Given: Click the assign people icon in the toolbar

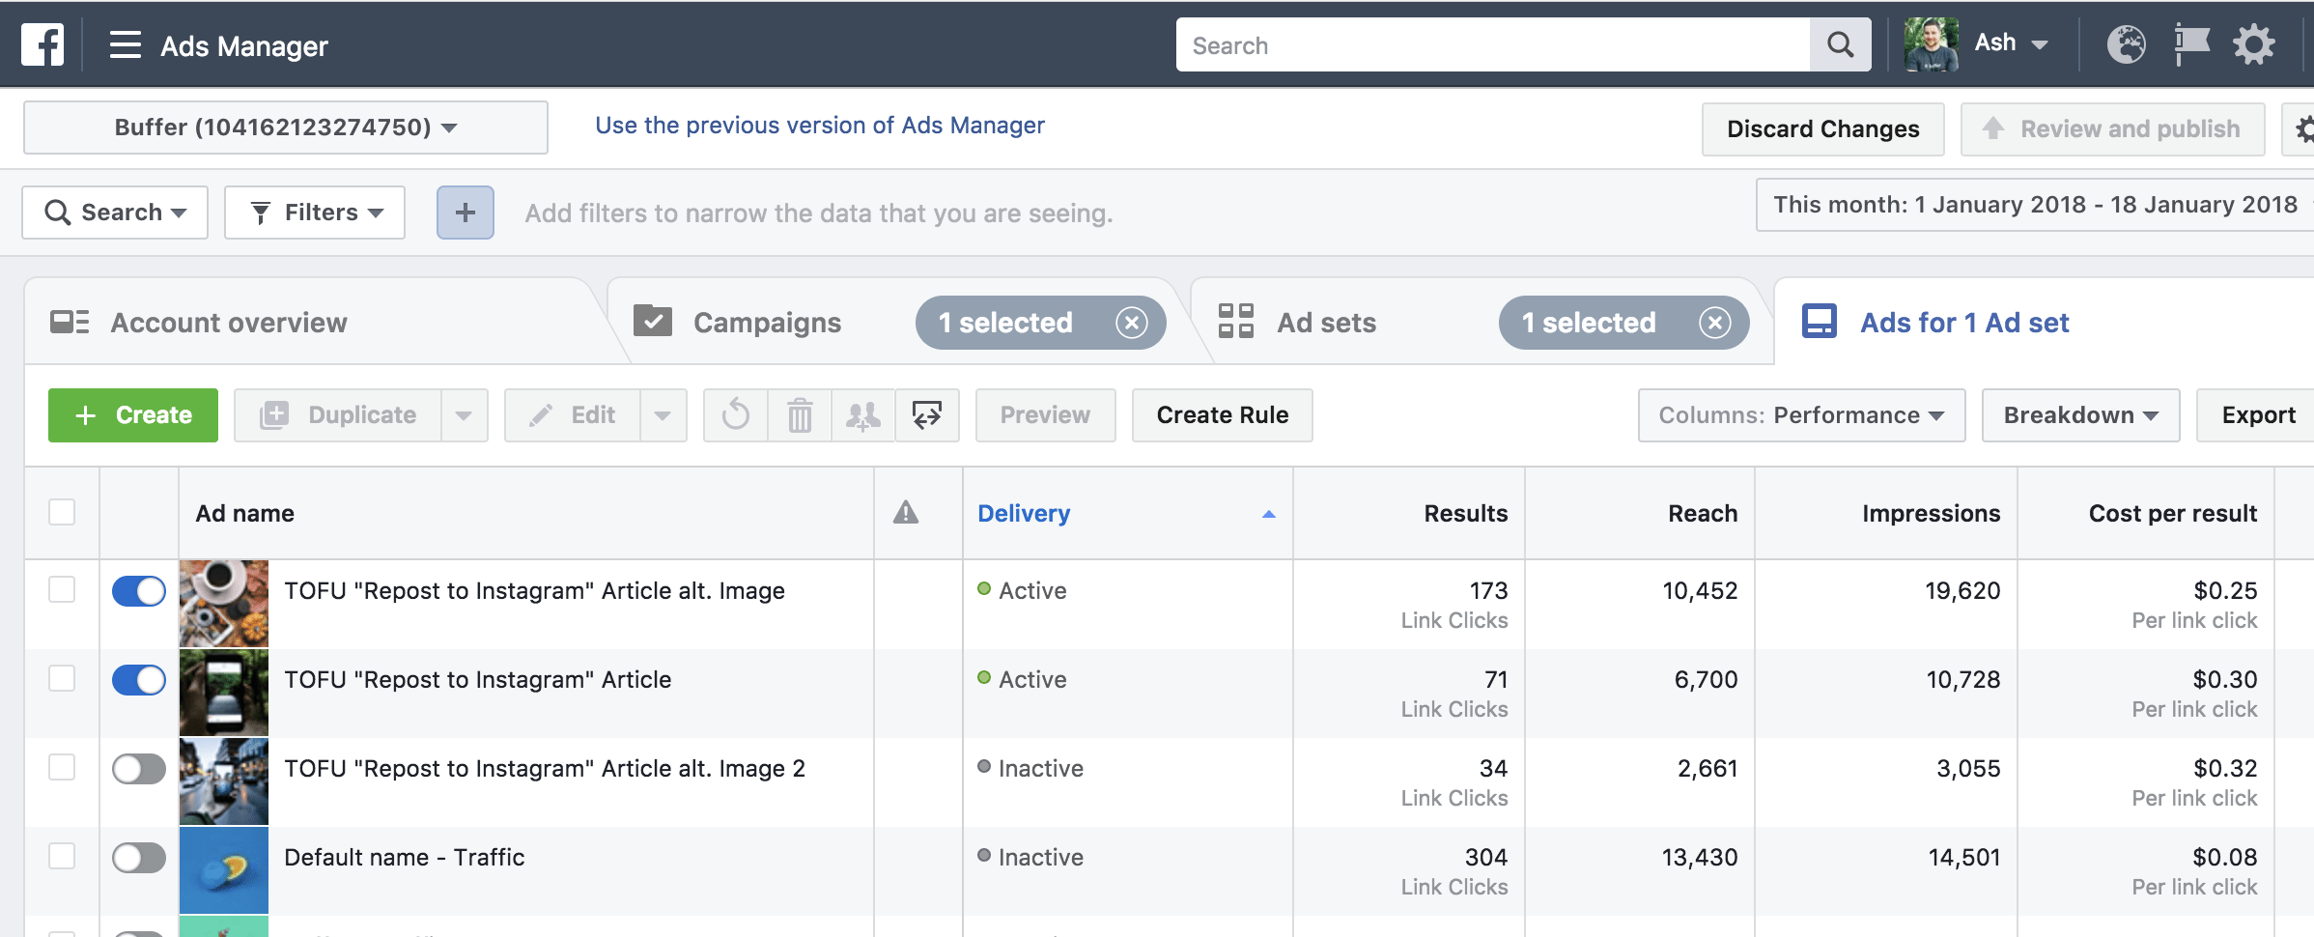Looking at the screenshot, I should pyautogui.click(x=862, y=415).
